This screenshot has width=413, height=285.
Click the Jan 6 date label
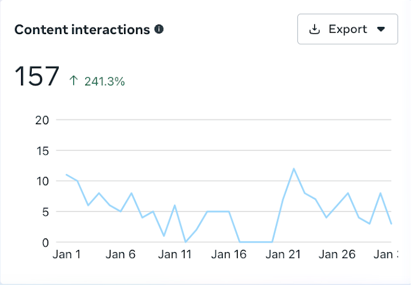coord(120,255)
